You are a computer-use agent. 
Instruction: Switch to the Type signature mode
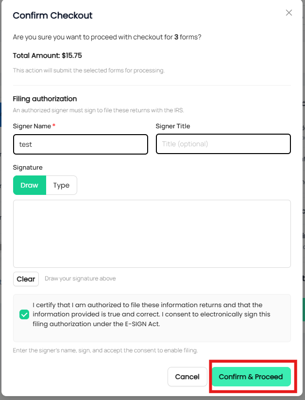coord(61,185)
